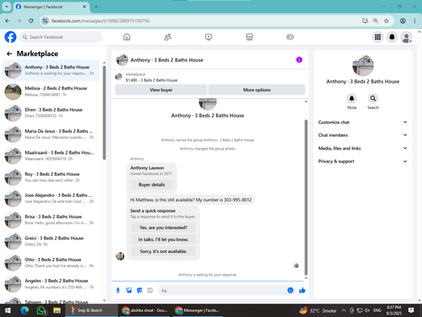Mute the Anthony conversation
The width and height of the screenshot is (422, 317).
tap(352, 98)
